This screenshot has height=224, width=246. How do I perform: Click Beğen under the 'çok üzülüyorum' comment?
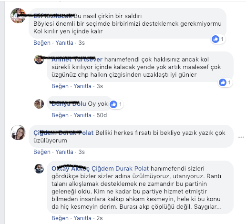coord(42,152)
